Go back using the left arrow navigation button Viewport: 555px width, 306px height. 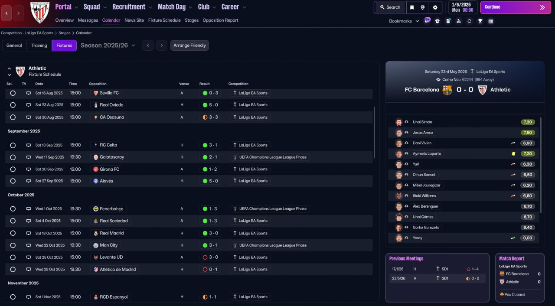(7, 13)
